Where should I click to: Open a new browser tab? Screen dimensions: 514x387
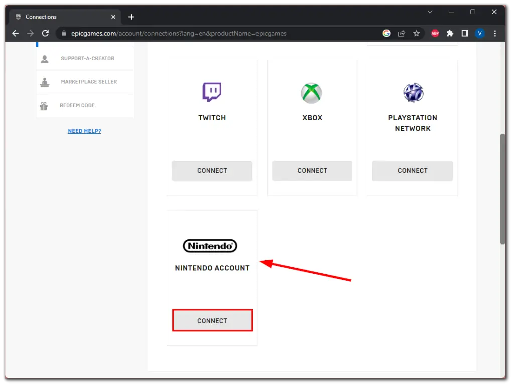[x=131, y=17]
